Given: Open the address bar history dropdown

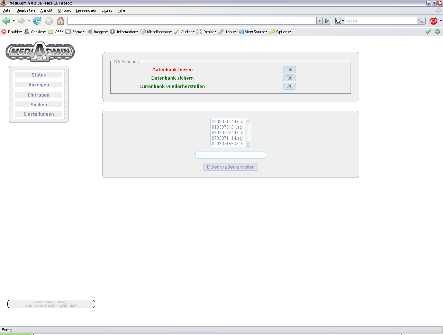Looking at the screenshot, I should click(x=319, y=21).
